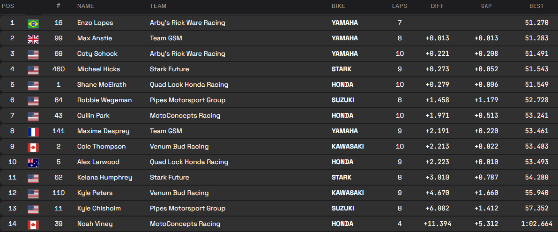Image resolution: width=558 pixels, height=232 pixels.
Task: Sort by the BEST lap column header
Action: 536,6
